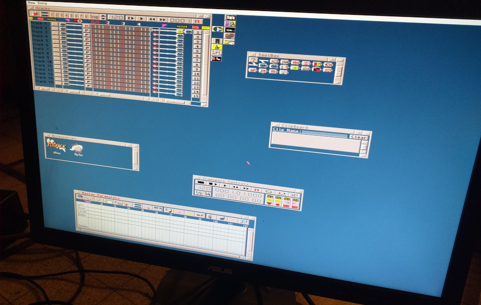This screenshot has width=481, height=305.
Task: Toggle the P play button for Track 10
Action: click(88, 65)
